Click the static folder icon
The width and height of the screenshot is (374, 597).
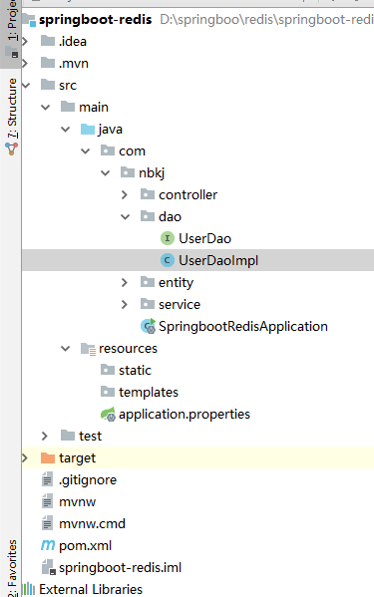click(108, 370)
